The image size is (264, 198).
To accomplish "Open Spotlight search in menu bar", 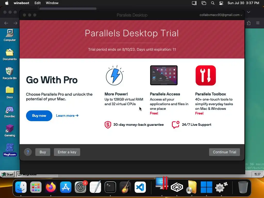I will 213,3.
